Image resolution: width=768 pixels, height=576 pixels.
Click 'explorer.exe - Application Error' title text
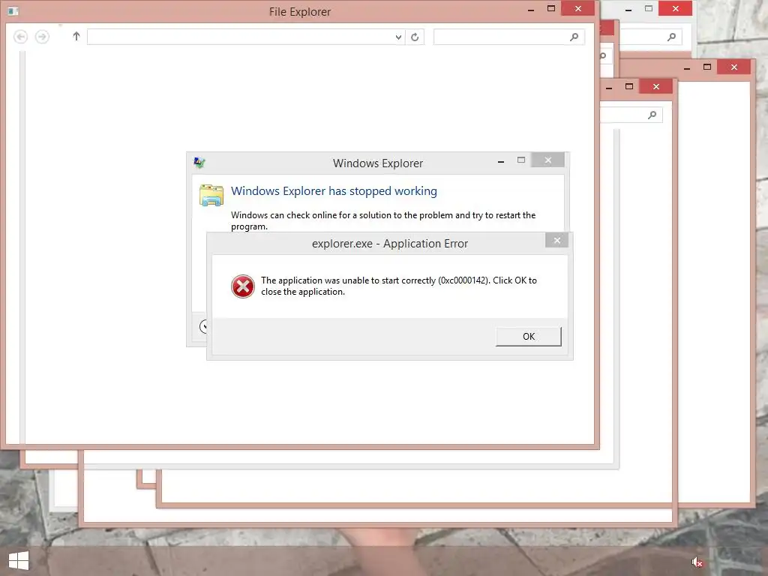[x=390, y=244]
